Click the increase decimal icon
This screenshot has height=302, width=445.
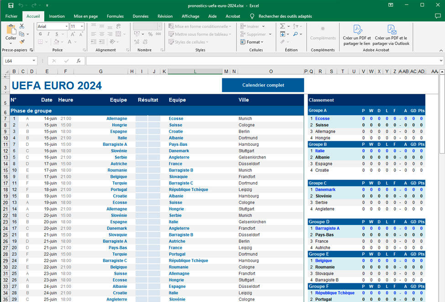point(137,42)
